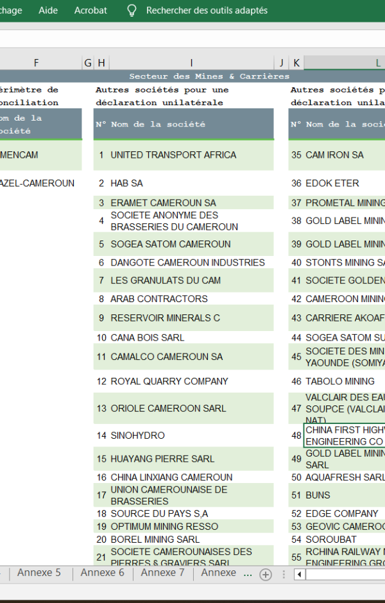Select cell UNION CAMEROUNAISE DE BRASSERIES
Image resolution: width=385 pixels, height=603 pixels.
pos(192,495)
